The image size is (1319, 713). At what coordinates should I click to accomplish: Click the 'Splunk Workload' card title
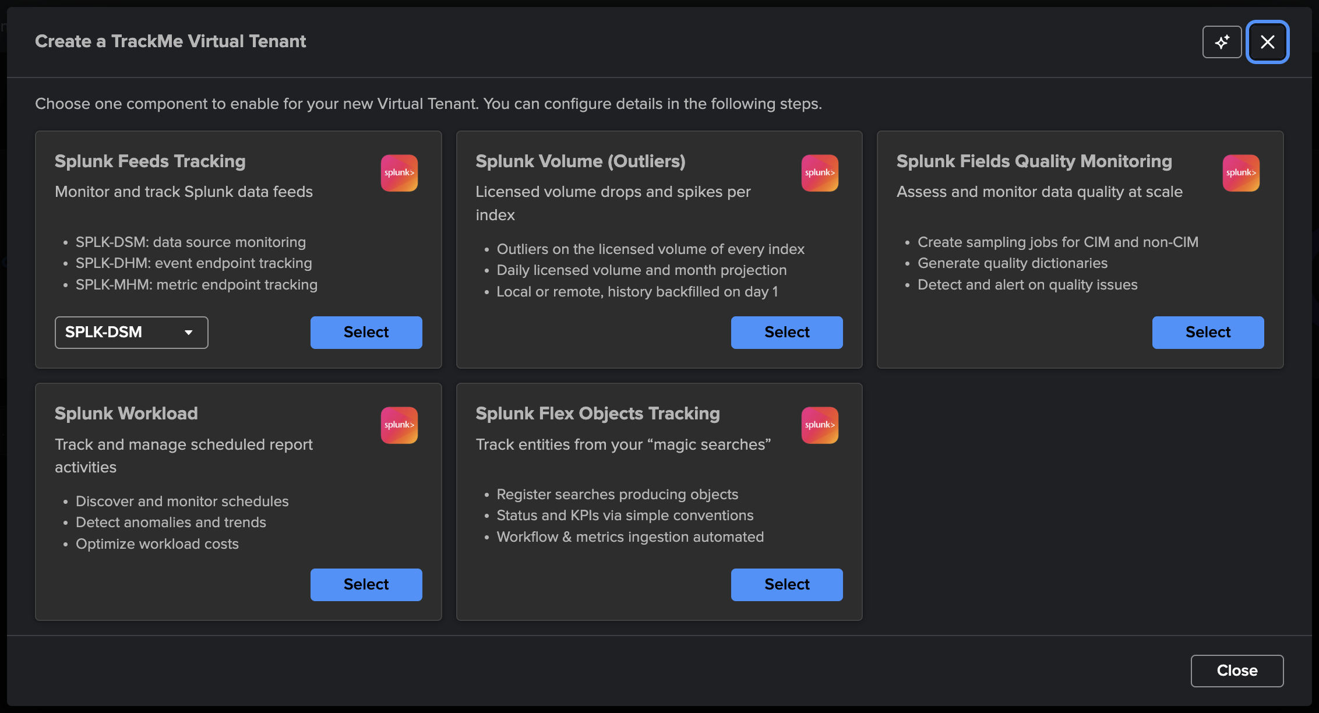pos(126,414)
